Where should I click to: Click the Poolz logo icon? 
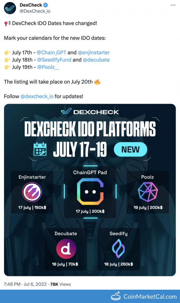point(148,192)
